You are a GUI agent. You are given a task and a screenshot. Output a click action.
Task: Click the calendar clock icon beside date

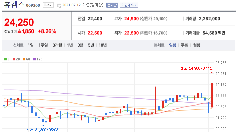coord(59,6)
